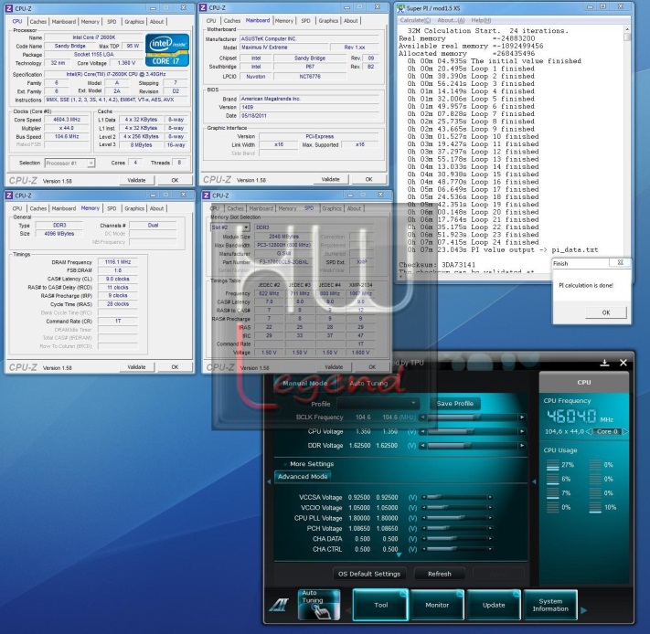Increase BCLK Frequency with right arrow
Screen dimensions: 650x634
click(522, 417)
